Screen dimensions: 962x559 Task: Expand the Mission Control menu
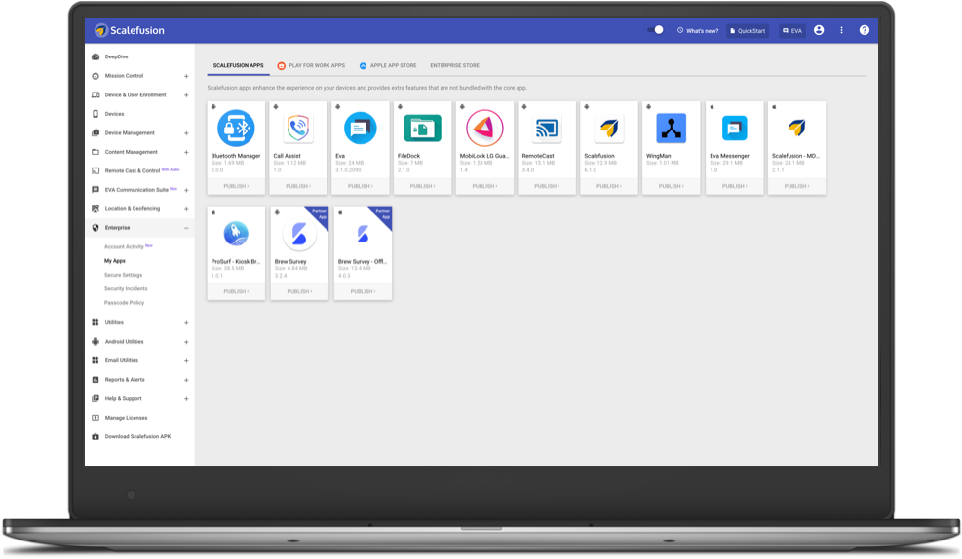click(186, 77)
